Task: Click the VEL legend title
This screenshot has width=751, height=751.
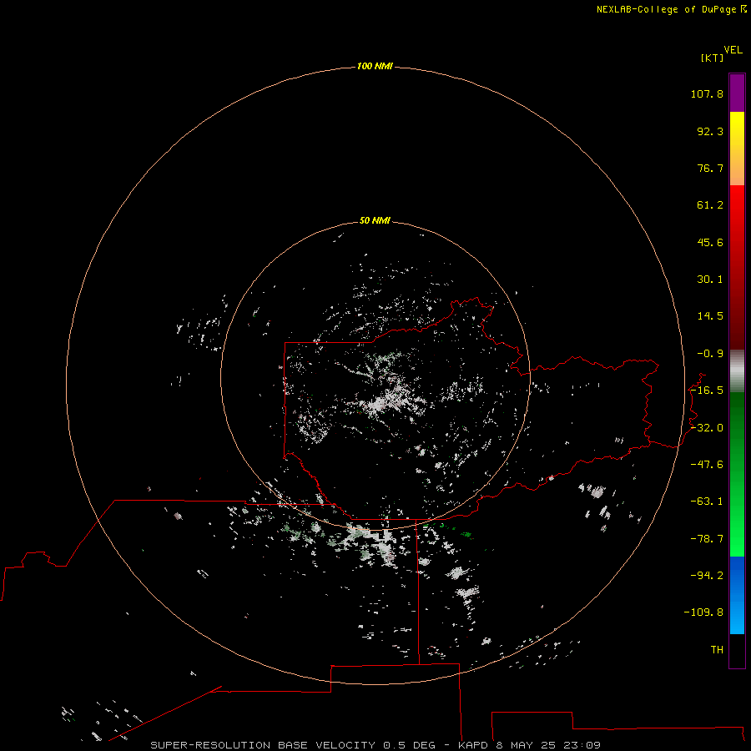Action: [x=733, y=50]
